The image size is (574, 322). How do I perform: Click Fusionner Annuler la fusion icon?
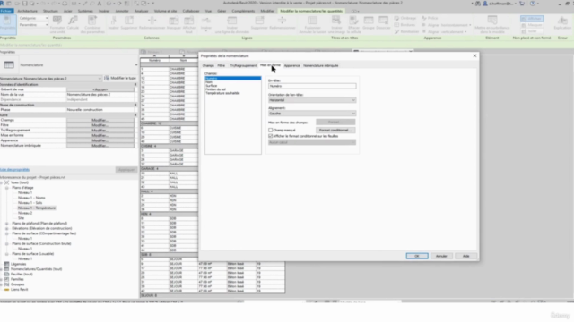coord(312,24)
